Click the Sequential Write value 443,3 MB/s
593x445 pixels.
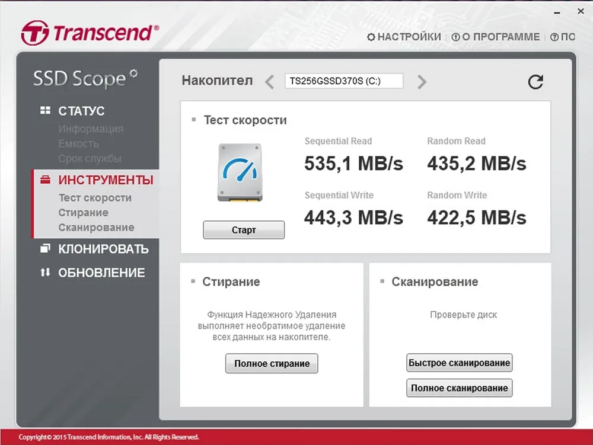click(x=353, y=217)
